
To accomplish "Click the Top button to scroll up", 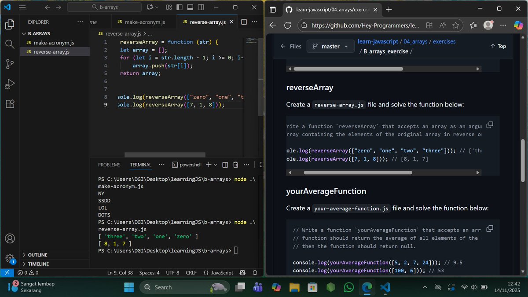I will [498, 46].
